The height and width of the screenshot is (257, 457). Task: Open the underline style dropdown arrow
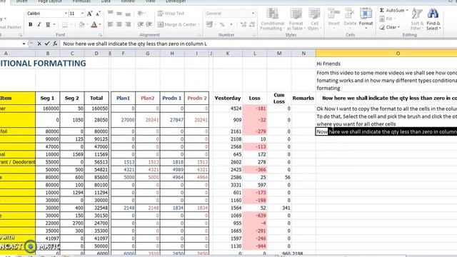coord(54,24)
